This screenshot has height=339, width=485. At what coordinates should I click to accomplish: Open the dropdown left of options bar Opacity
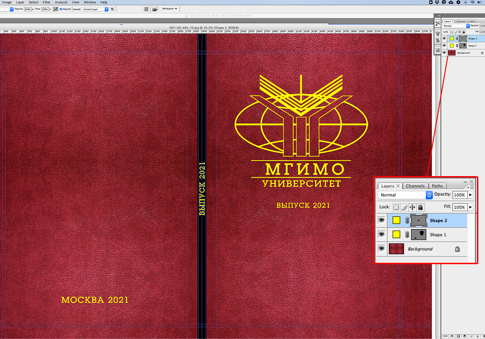[7, 9]
